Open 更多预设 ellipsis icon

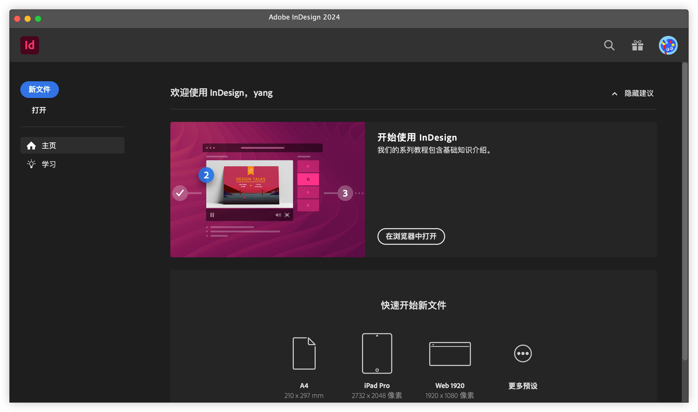(522, 353)
